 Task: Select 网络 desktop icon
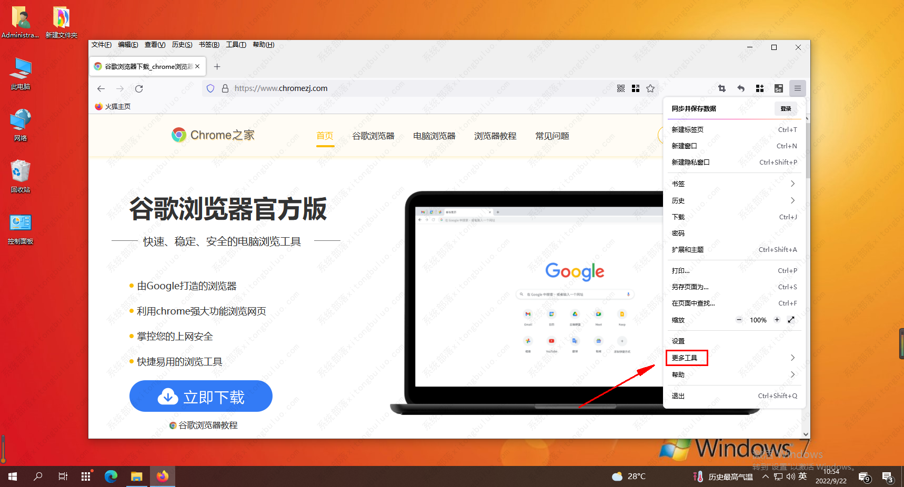click(21, 125)
